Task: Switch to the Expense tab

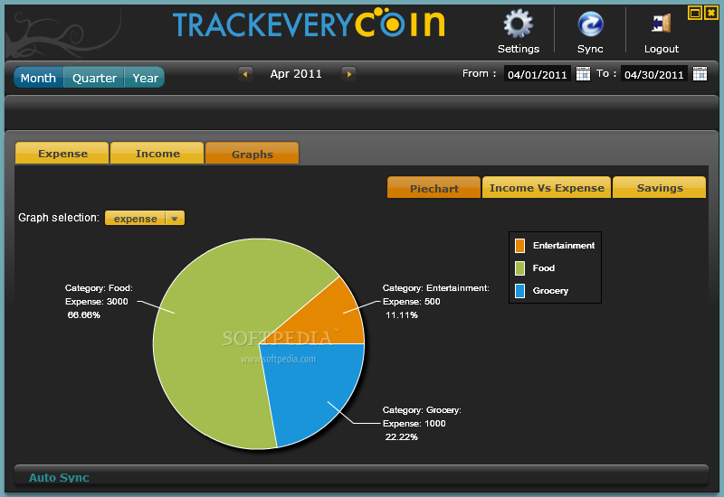Action: [62, 153]
